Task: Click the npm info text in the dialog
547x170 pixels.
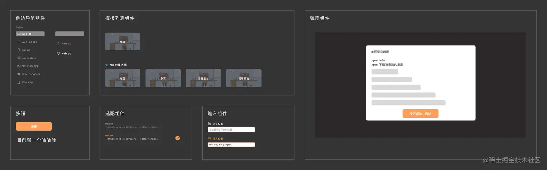Action: point(378,60)
